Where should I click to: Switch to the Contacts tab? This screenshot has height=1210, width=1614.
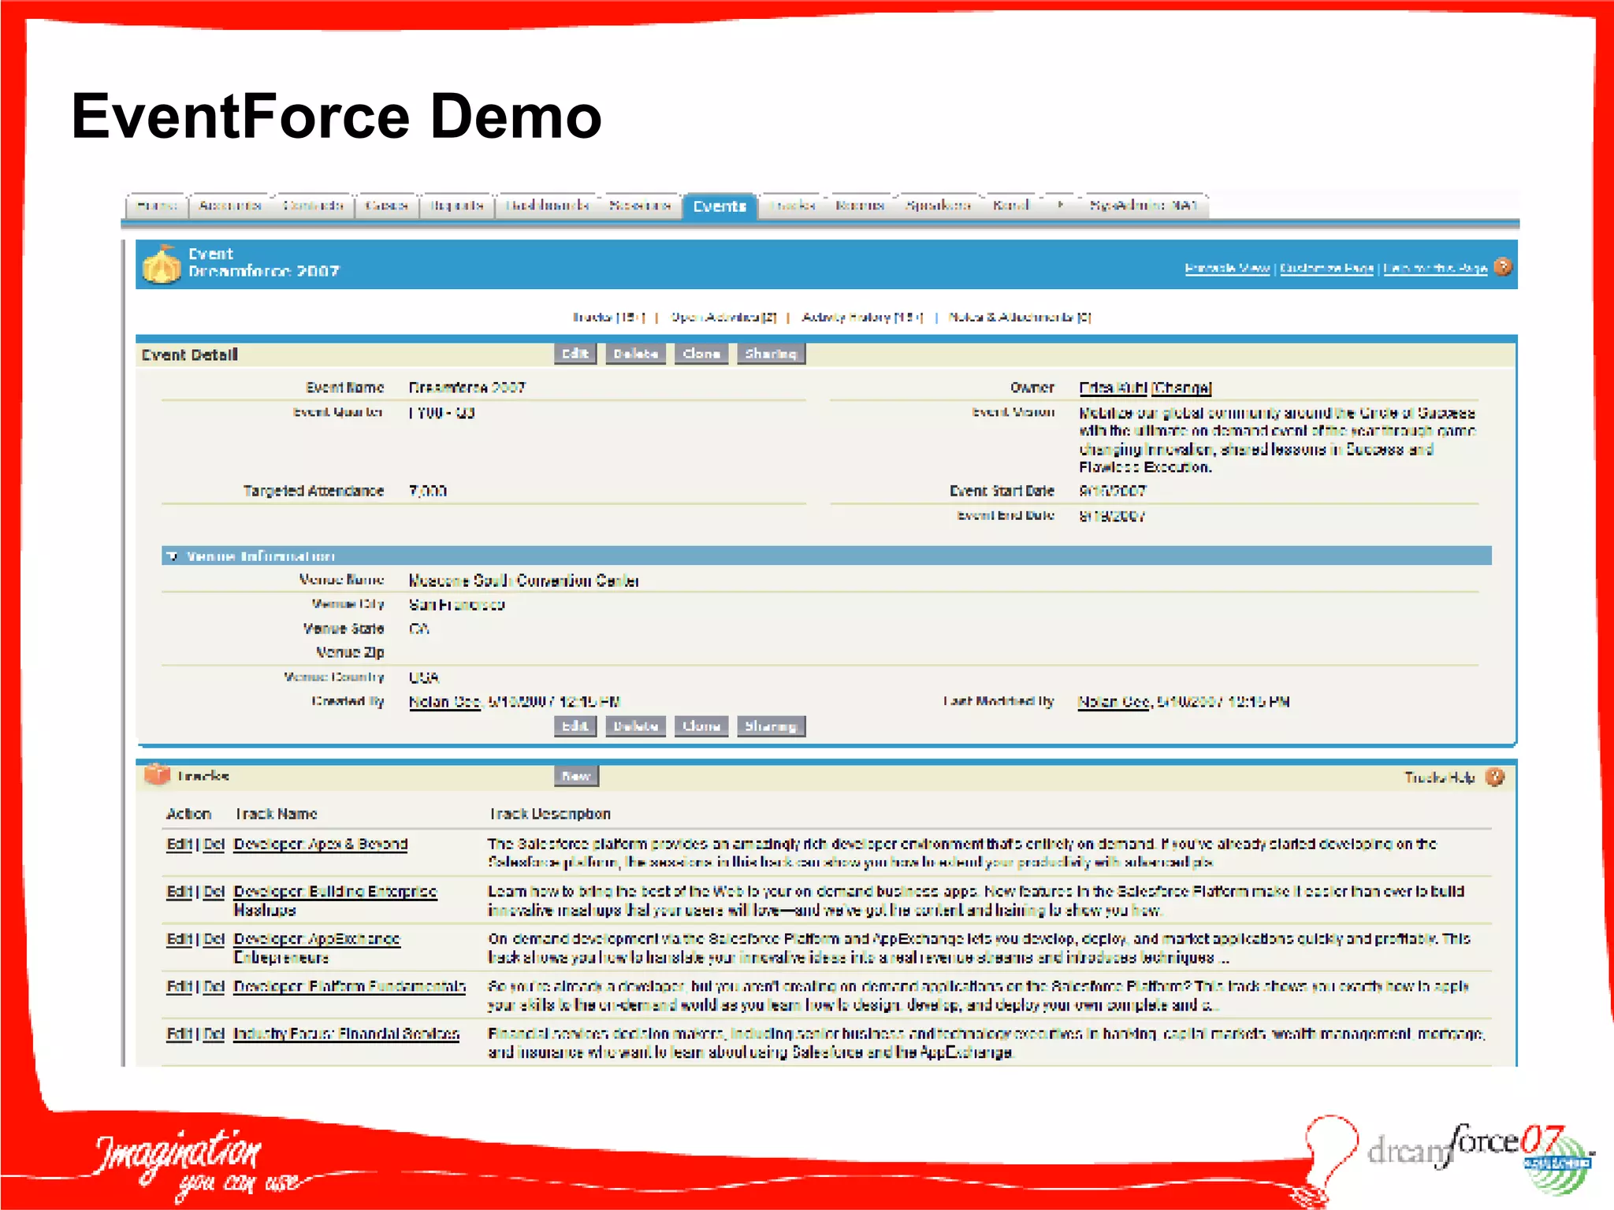pyautogui.click(x=313, y=206)
